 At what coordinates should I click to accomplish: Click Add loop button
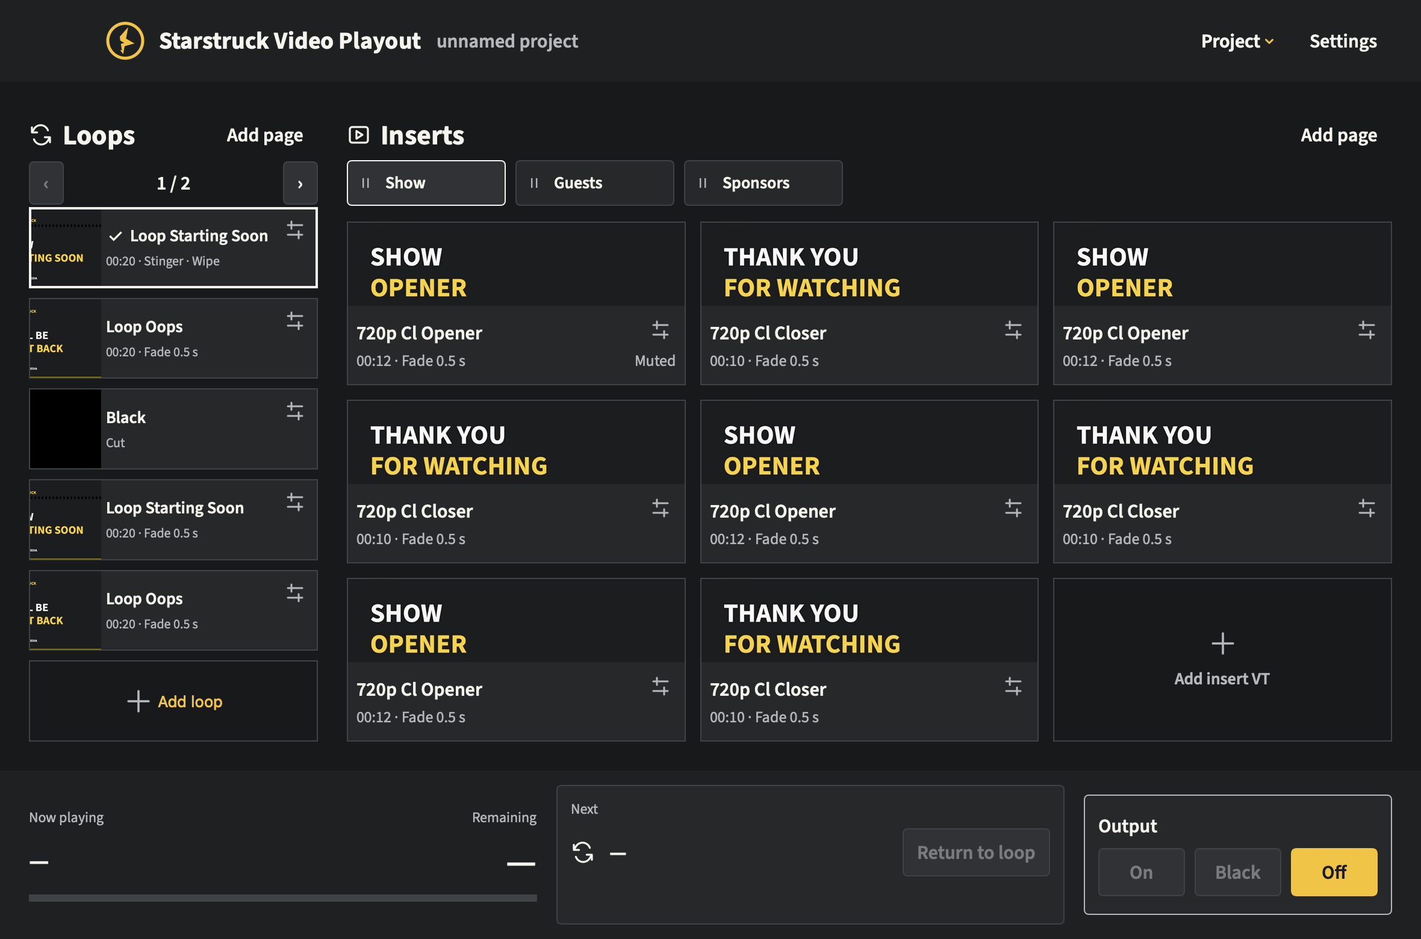coord(173,701)
